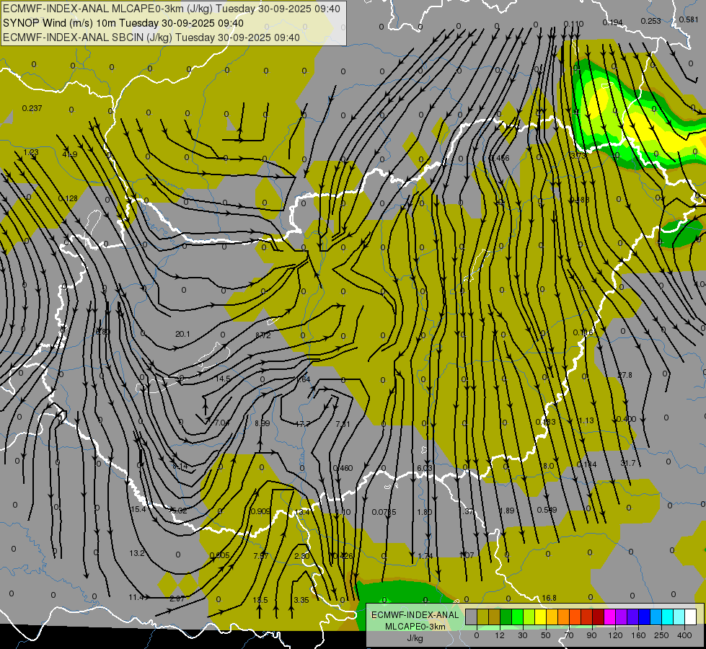Click the ECMWF-INDEX-ANAL MLCAPE0-3km title line
706x649 pixels.
click(x=172, y=9)
